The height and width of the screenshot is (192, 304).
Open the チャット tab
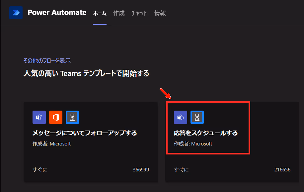coord(139,13)
